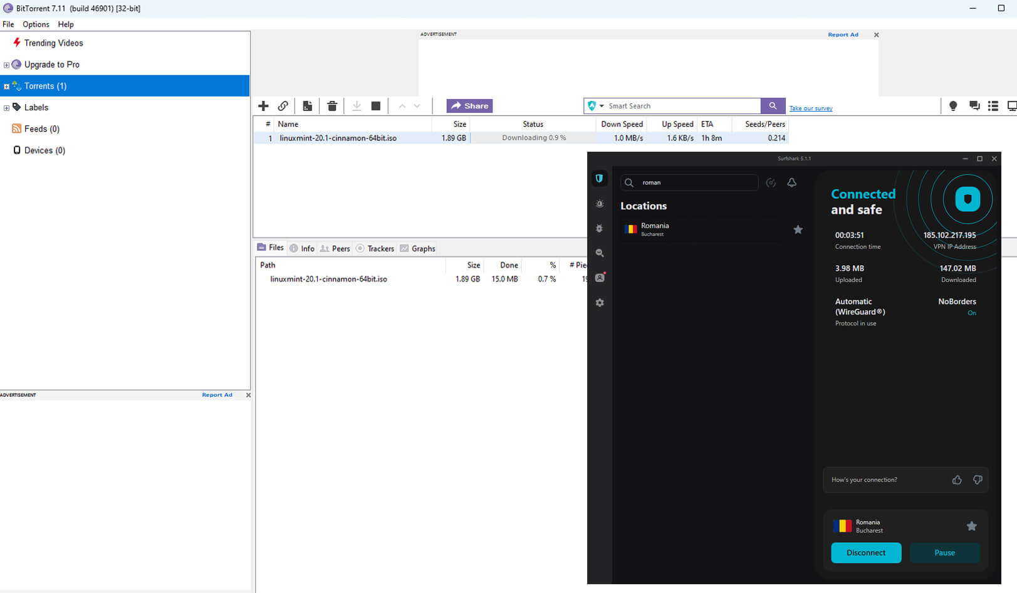Close the sidebar advertisement panel
The image size is (1017, 593).
coord(248,395)
